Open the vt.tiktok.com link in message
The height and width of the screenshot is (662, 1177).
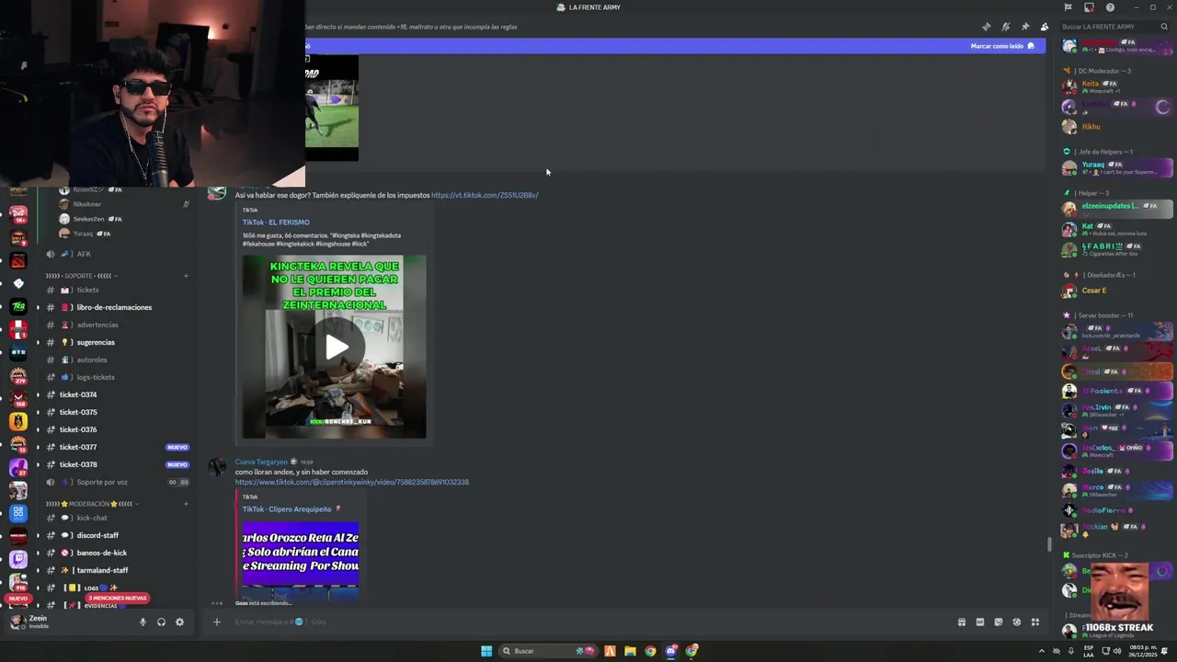point(485,195)
